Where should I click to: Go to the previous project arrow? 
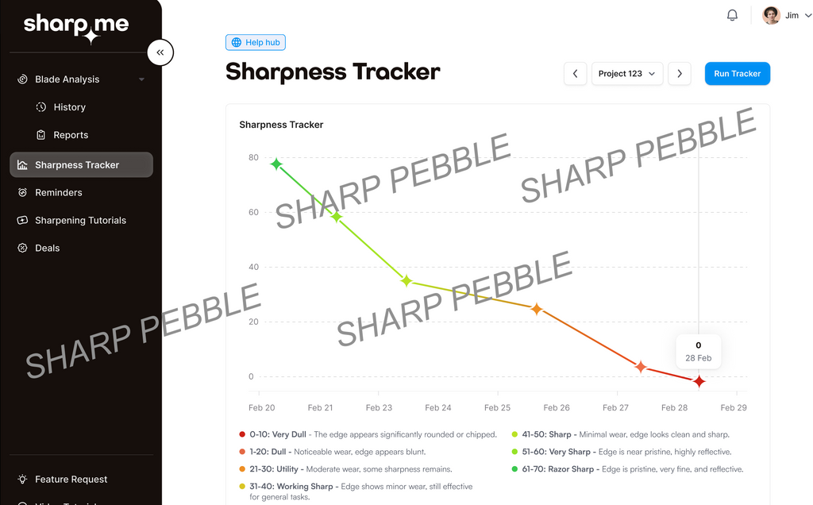click(576, 74)
